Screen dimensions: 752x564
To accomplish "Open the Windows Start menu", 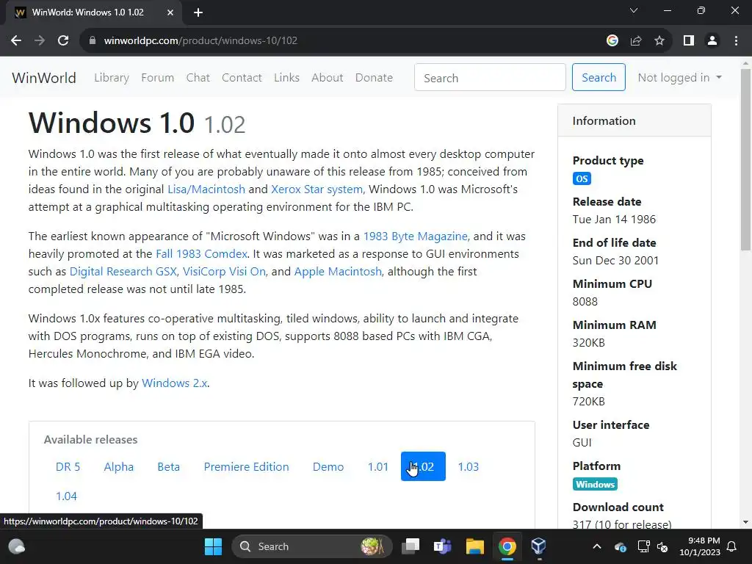I will click(214, 546).
